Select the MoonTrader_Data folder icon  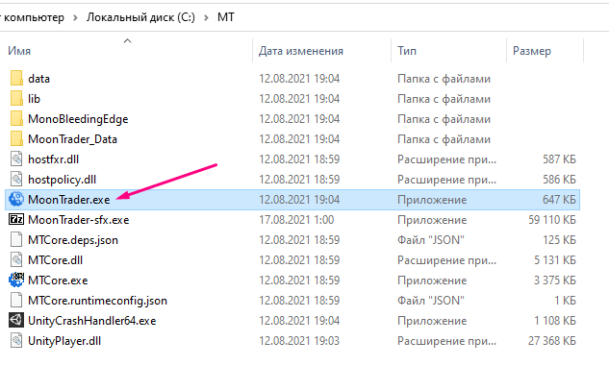[16, 138]
